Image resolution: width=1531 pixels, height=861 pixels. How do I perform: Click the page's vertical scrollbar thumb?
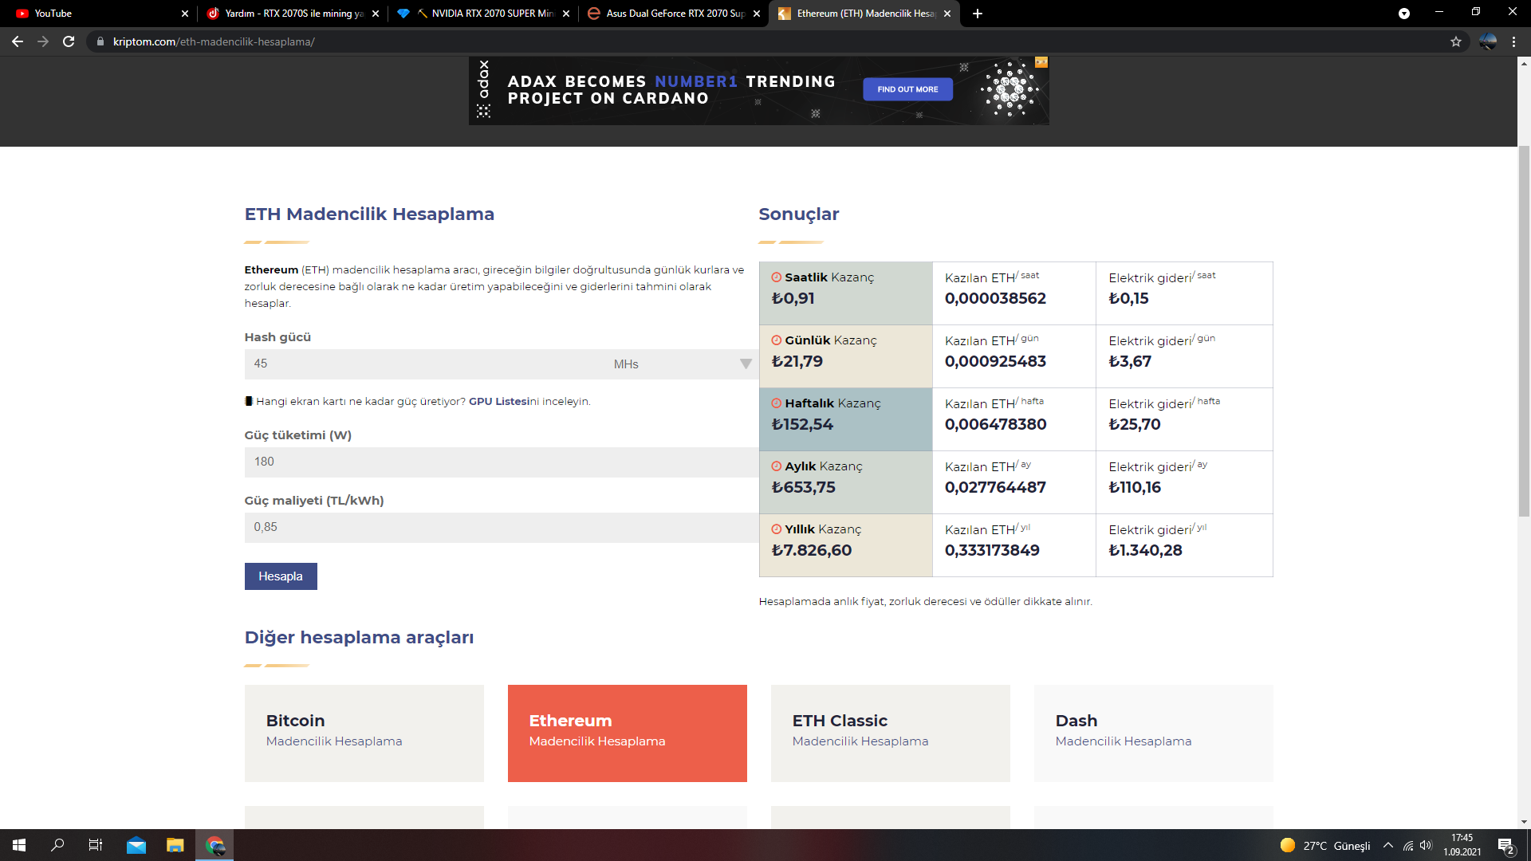pyautogui.click(x=1524, y=331)
